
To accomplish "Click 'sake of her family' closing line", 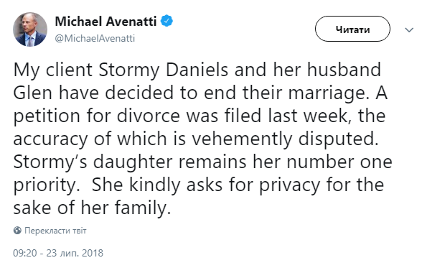I will (92, 209).
